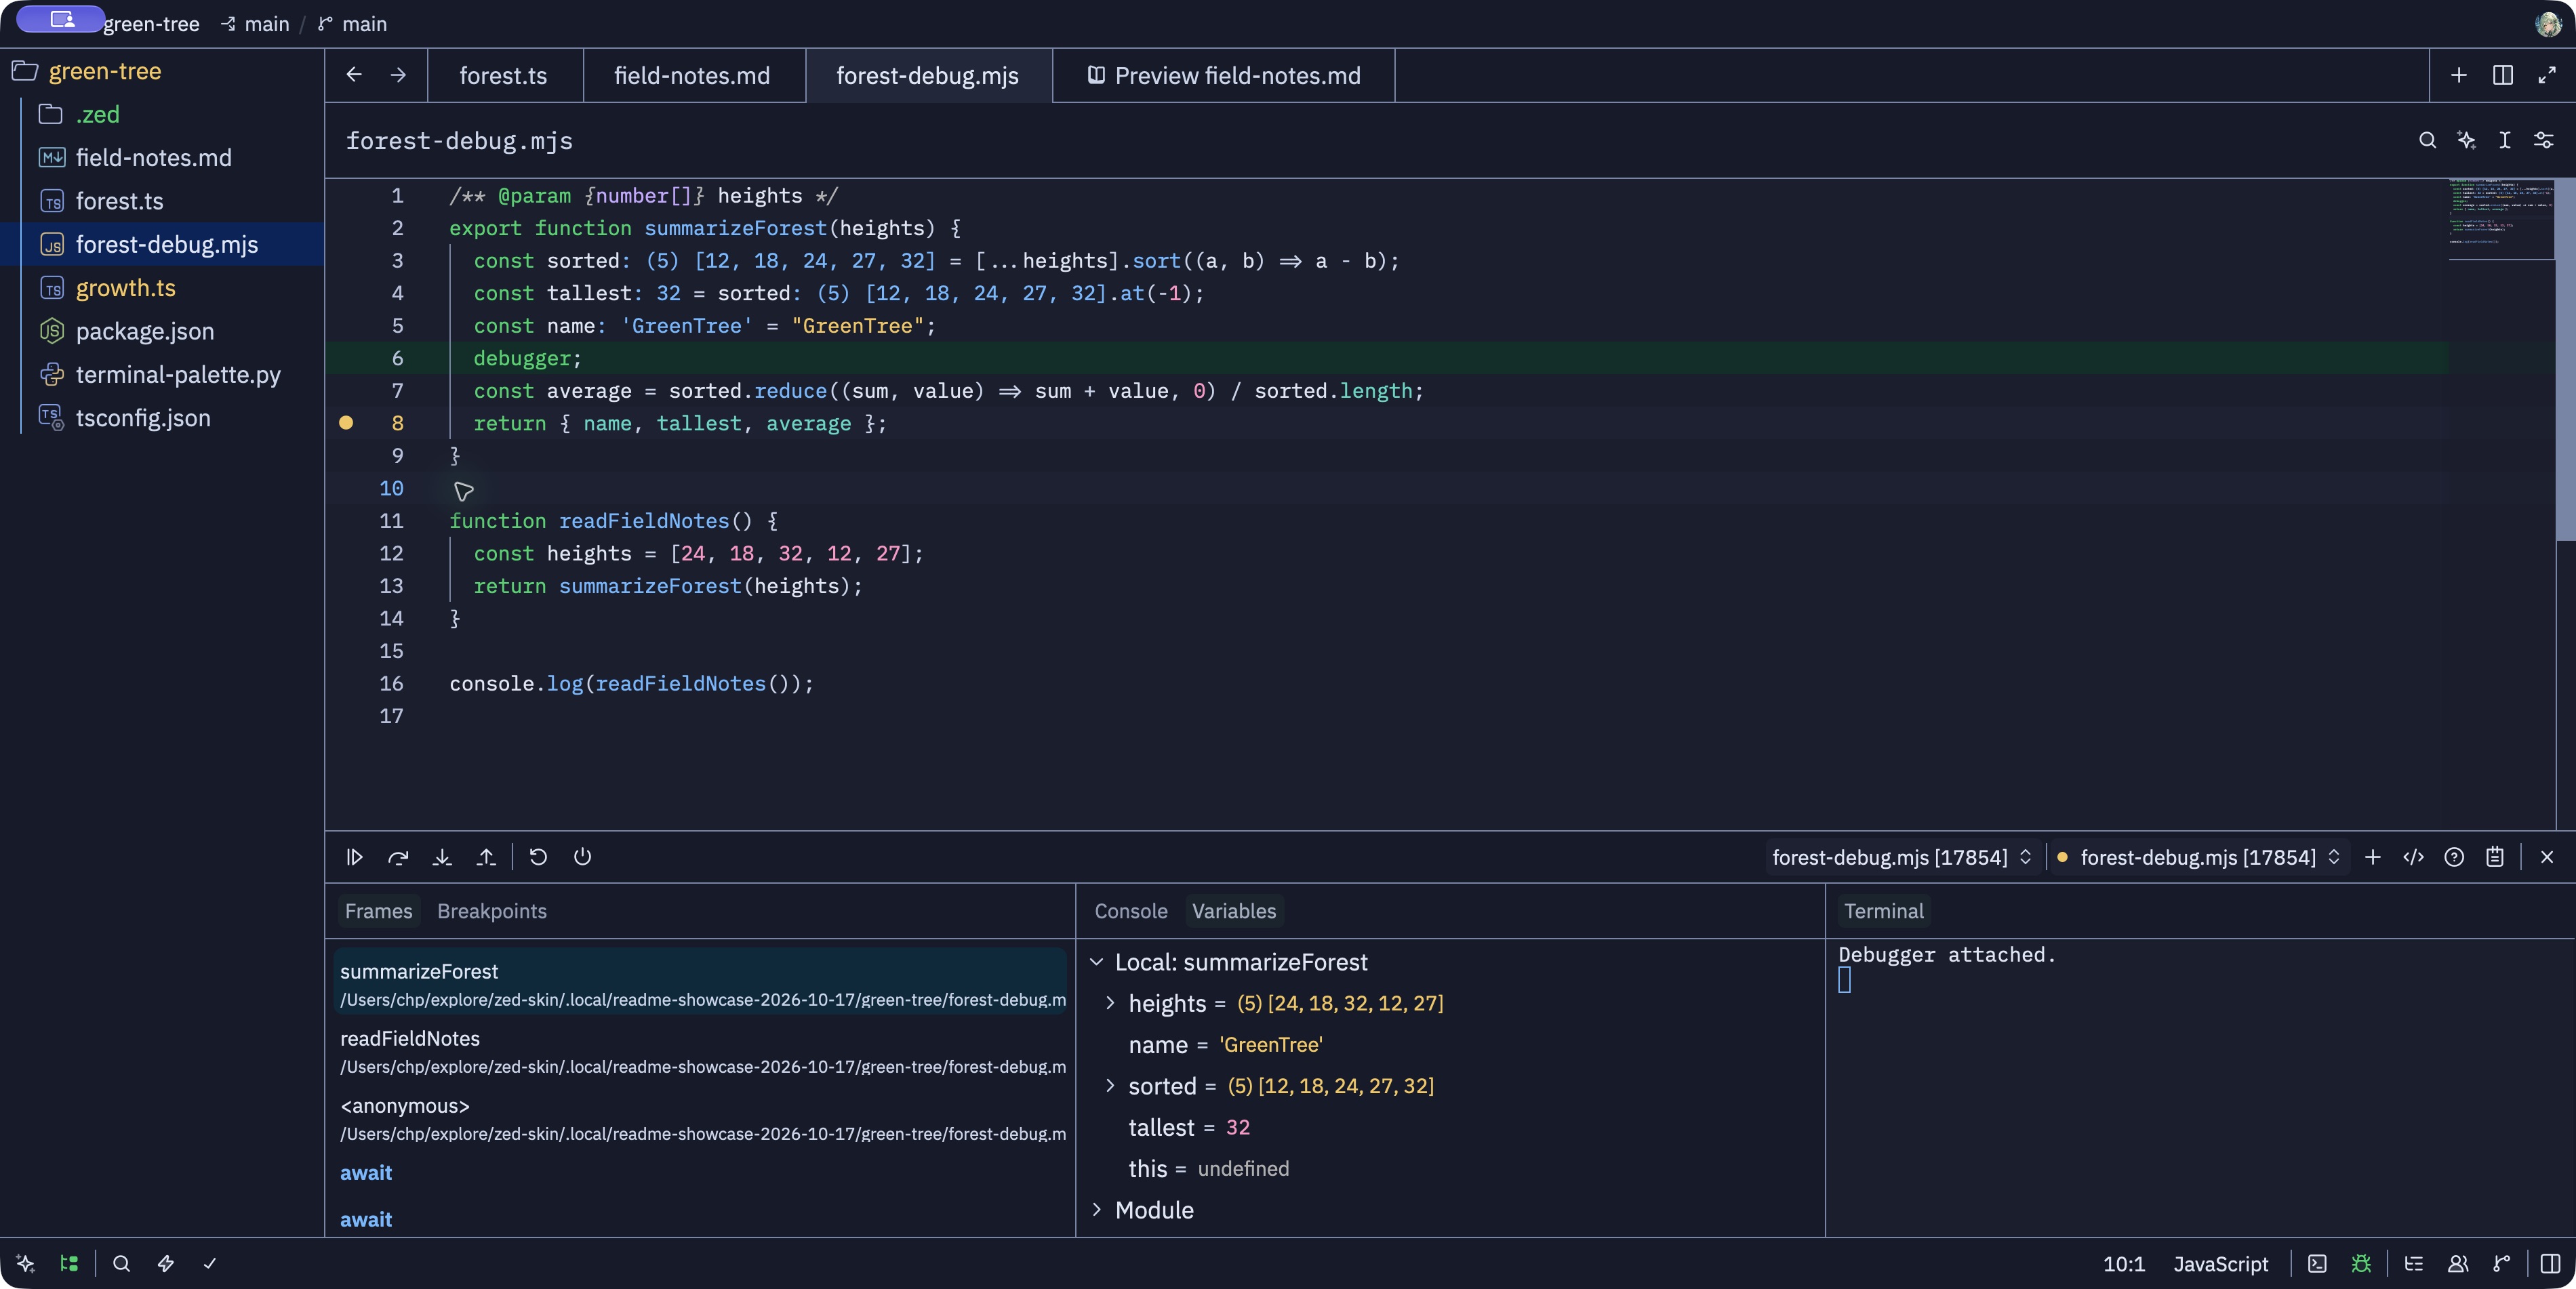
Task: Open project search from status bar magnifier
Action: (121, 1263)
